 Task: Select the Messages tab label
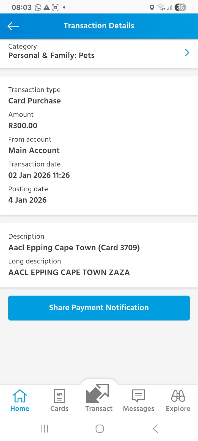point(139,408)
